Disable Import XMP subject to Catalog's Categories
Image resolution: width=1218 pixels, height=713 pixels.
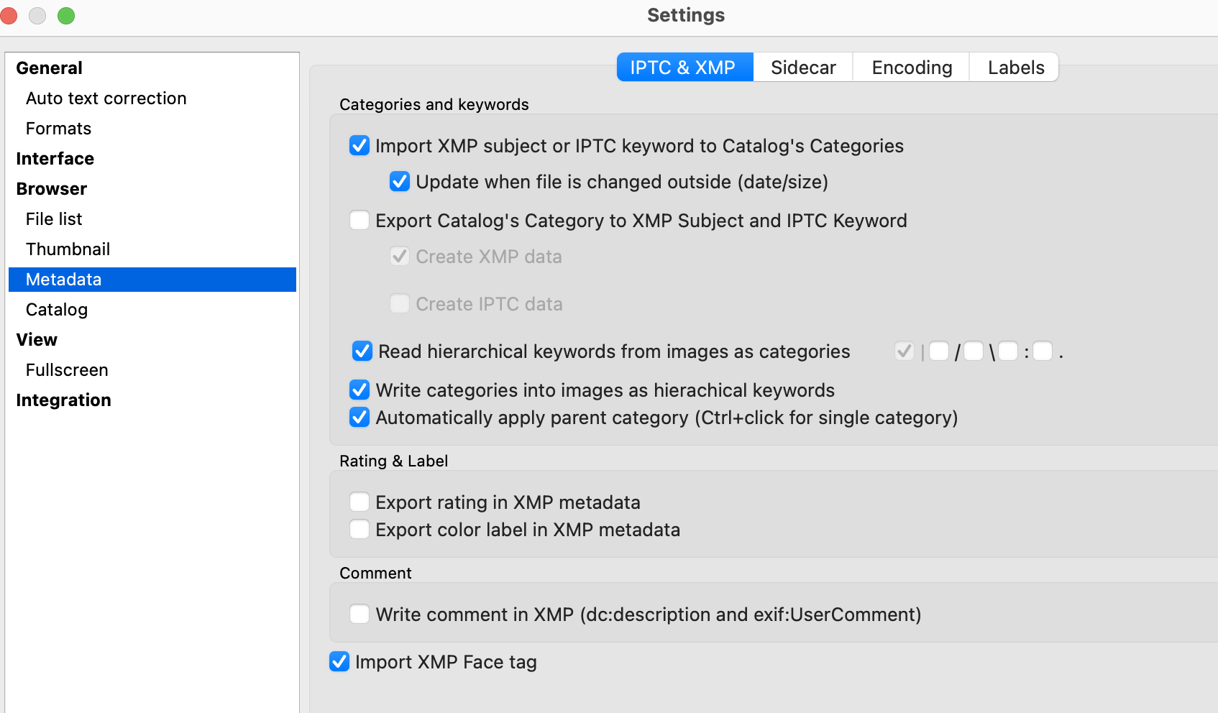click(x=360, y=146)
